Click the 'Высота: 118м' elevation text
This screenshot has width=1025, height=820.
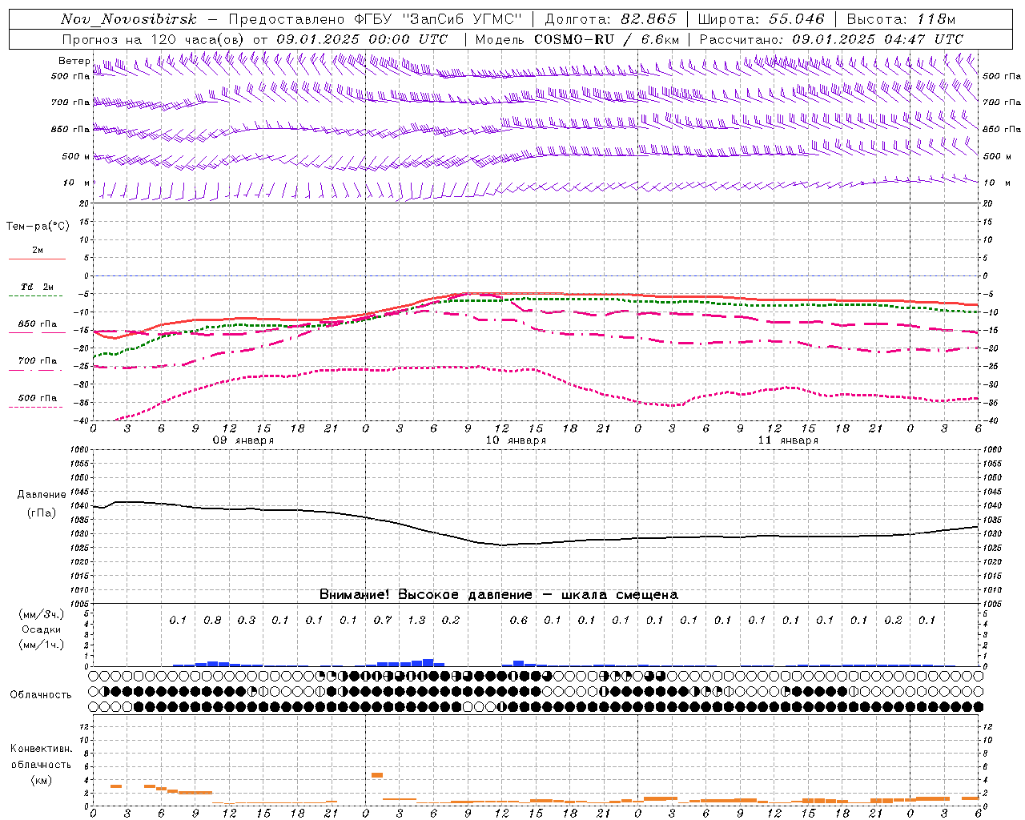901,20
